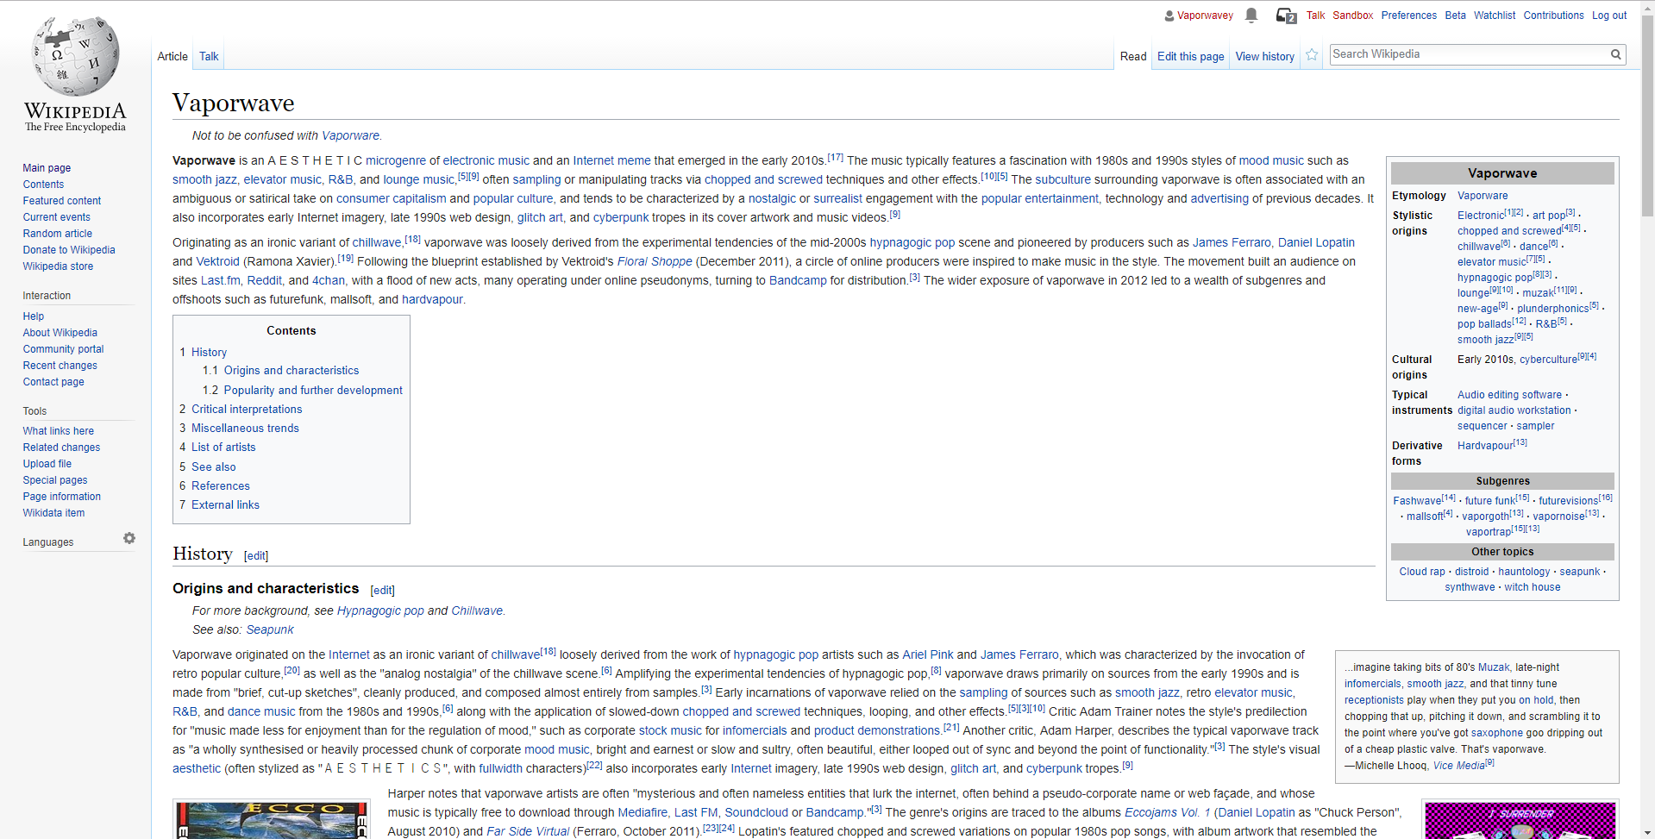Open the Hardvapour derivative form in infobox
This screenshot has height=839, width=1655.
pyautogui.click(x=1485, y=446)
